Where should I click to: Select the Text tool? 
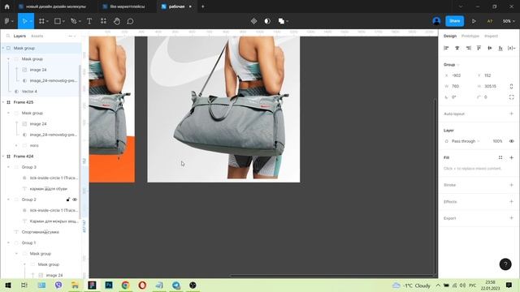[89, 21]
